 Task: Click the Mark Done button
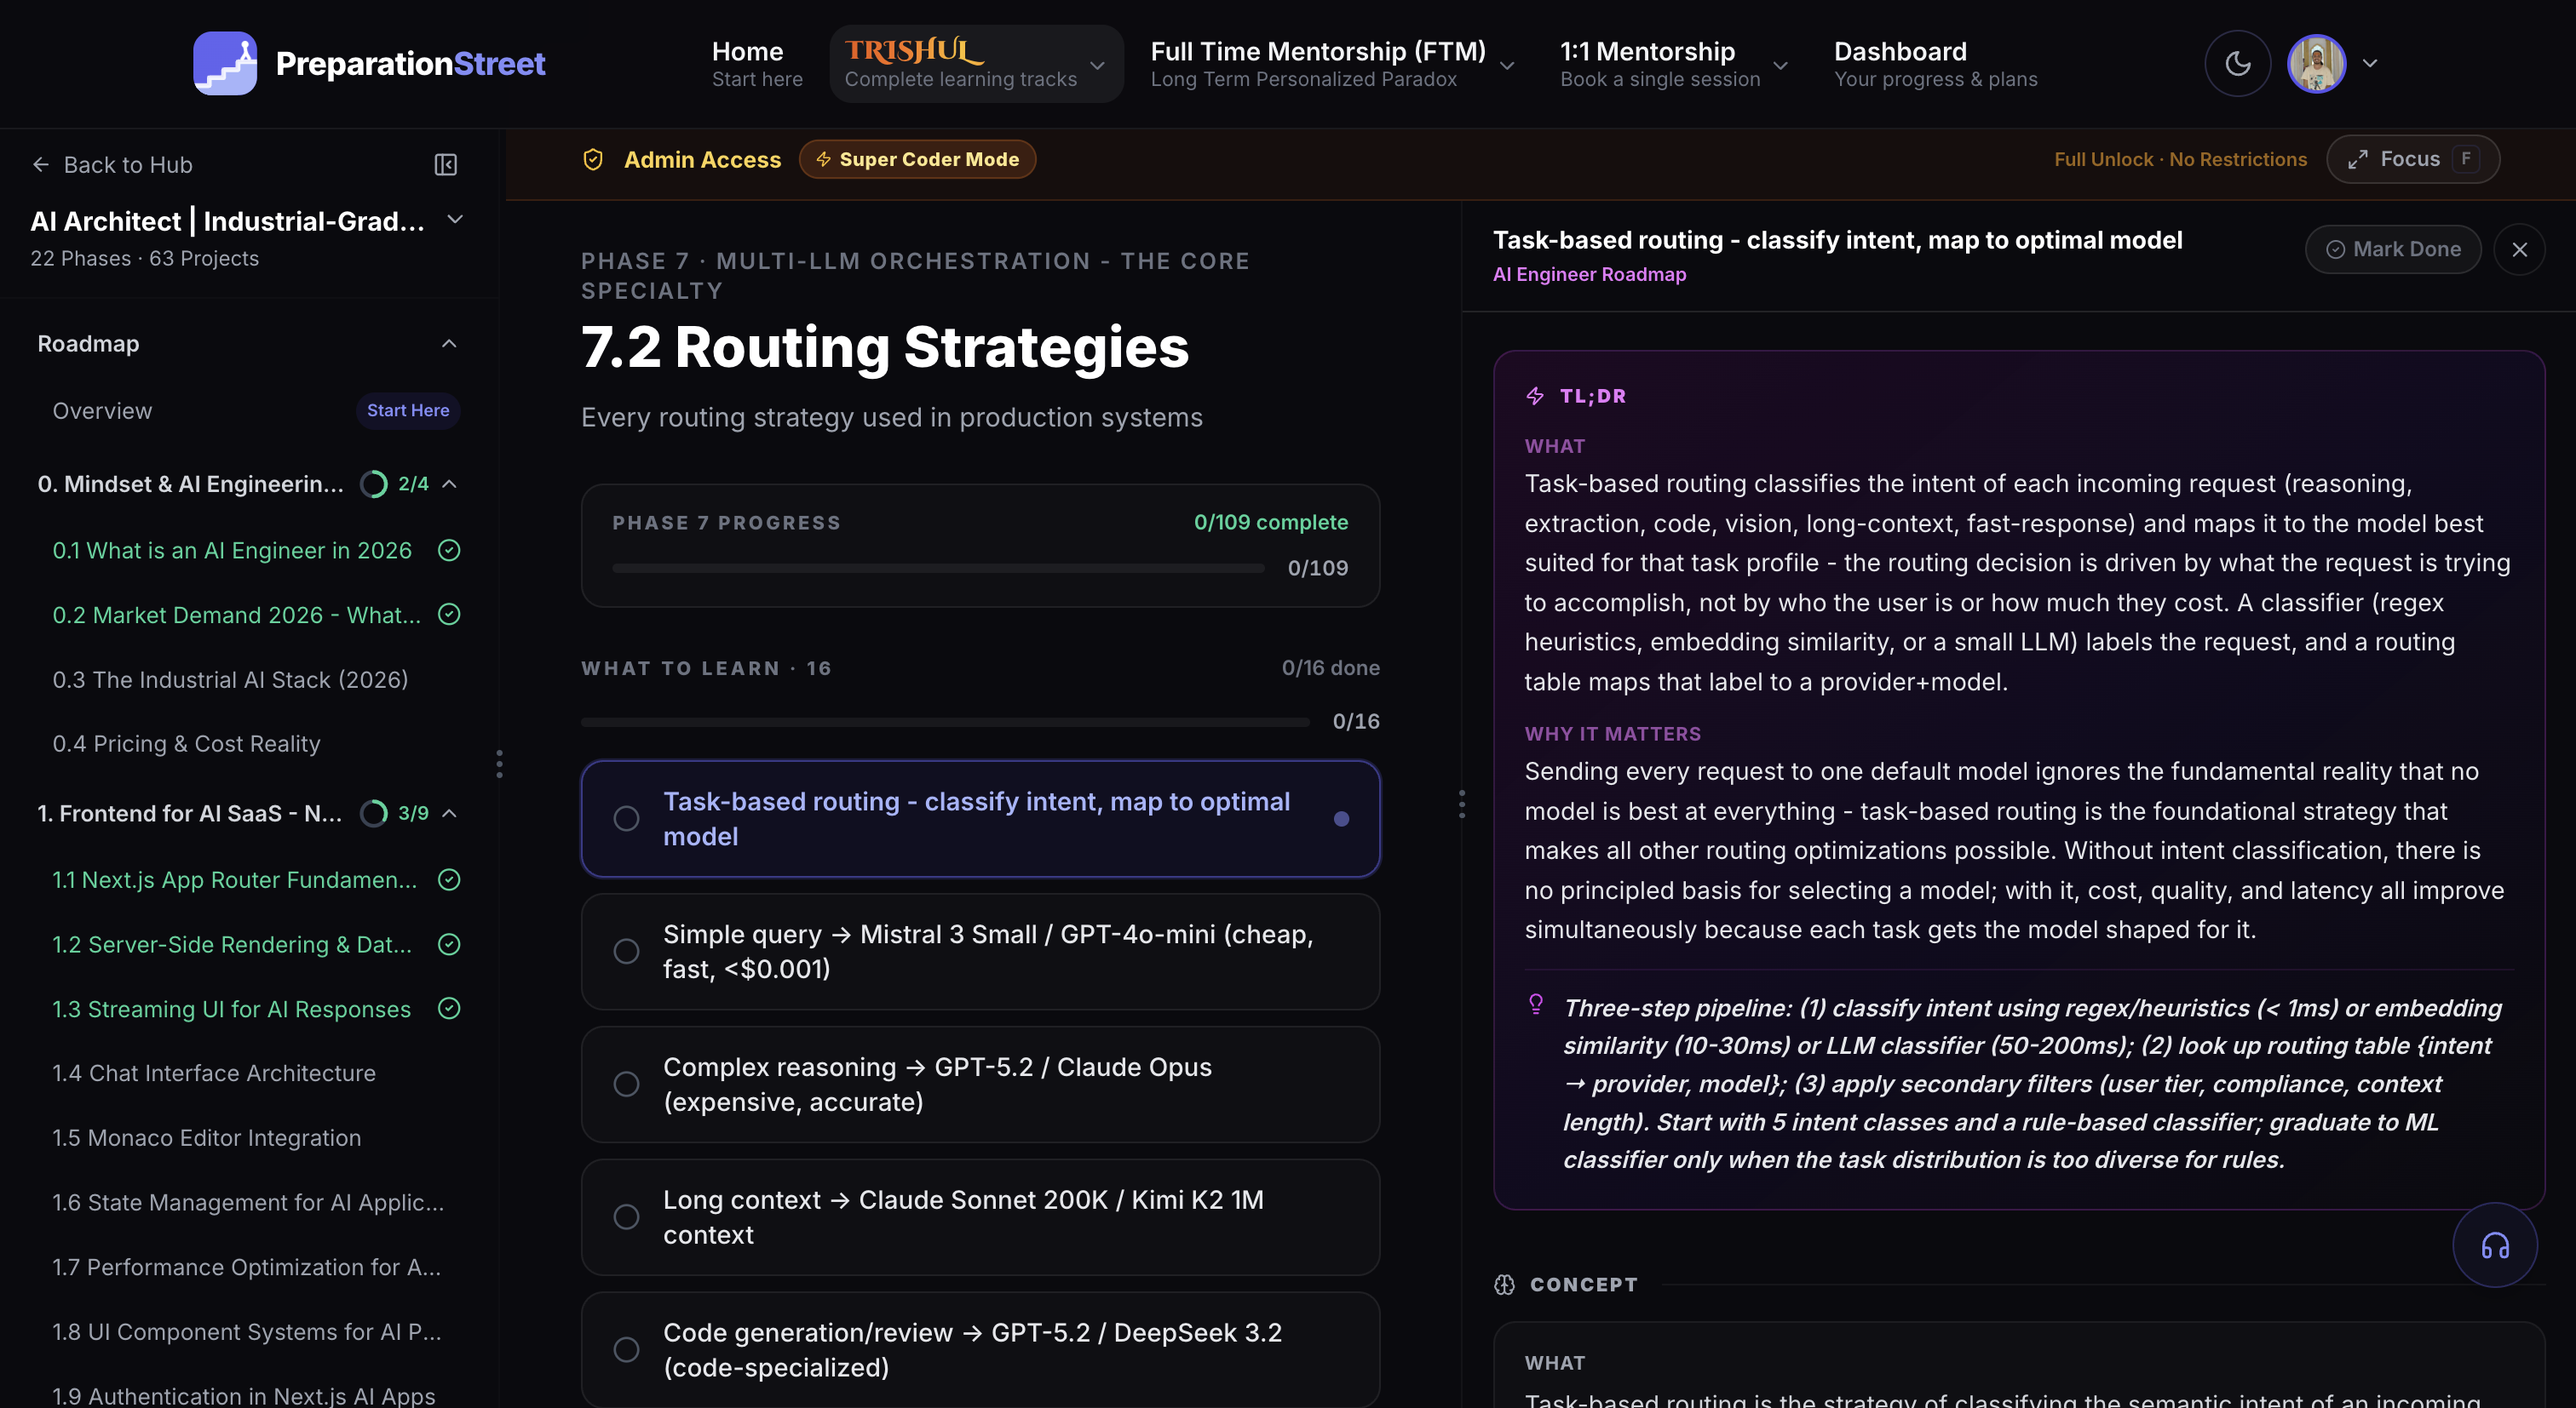(x=2393, y=249)
